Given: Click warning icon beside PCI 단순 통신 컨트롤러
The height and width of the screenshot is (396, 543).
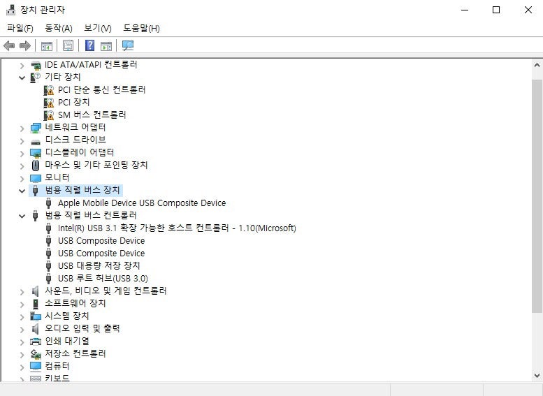Looking at the screenshot, I should point(49,90).
